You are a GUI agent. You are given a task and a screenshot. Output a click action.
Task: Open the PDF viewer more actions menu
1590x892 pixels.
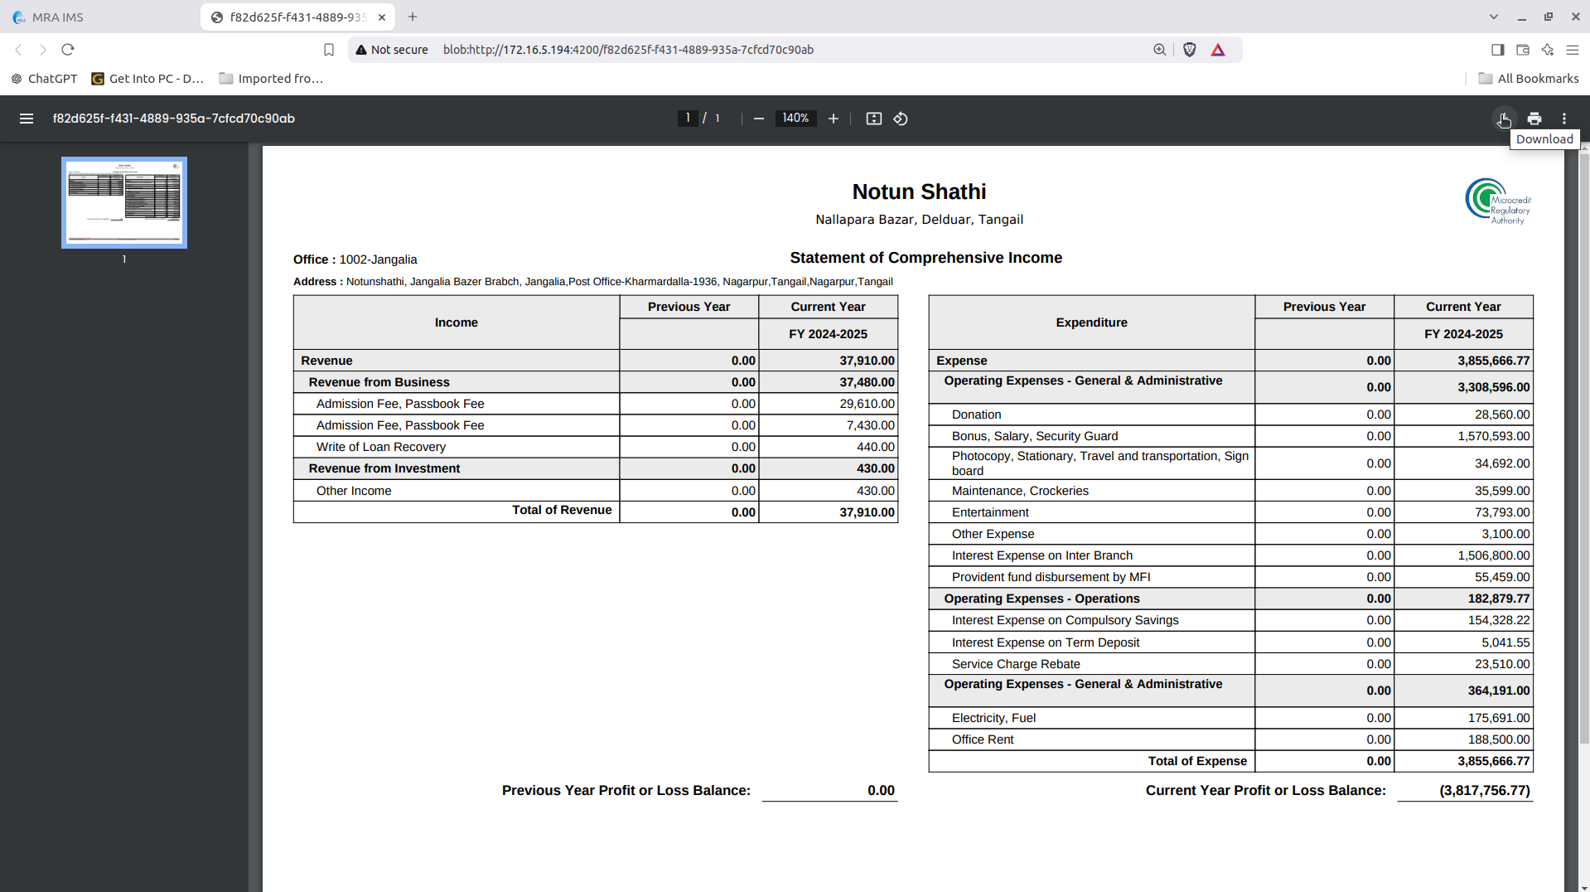(1564, 119)
